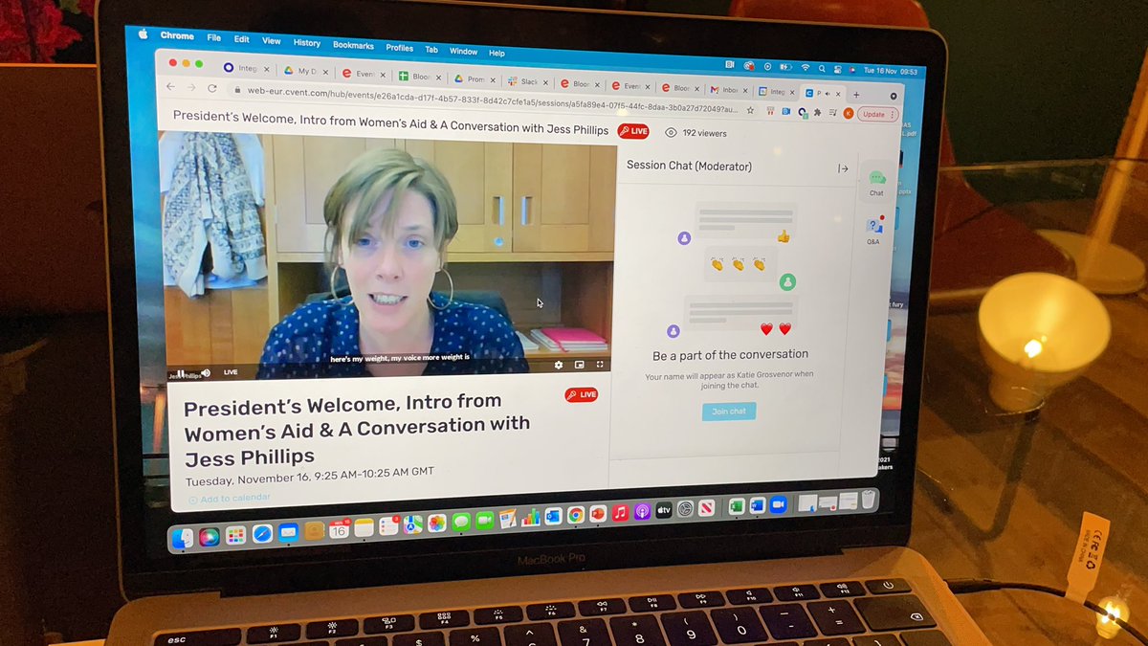Open Zoom app from the dock
Viewport: 1148px width, 646px height.
tap(778, 504)
